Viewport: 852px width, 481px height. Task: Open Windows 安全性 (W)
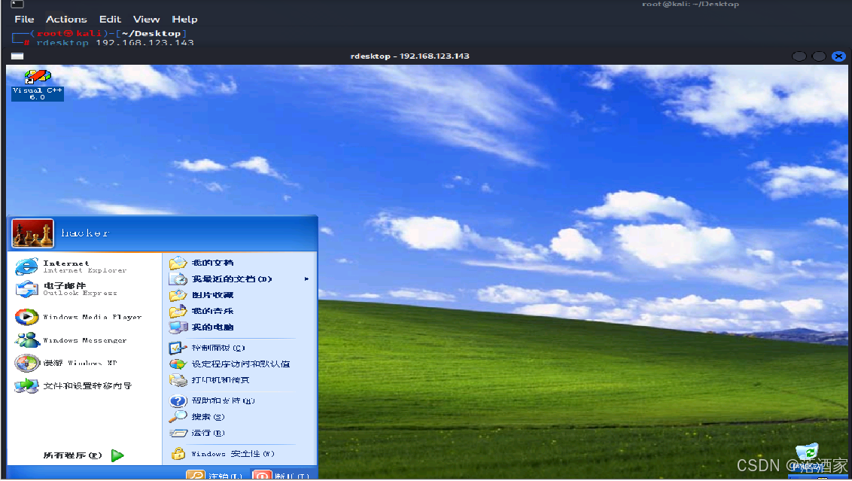[223, 454]
